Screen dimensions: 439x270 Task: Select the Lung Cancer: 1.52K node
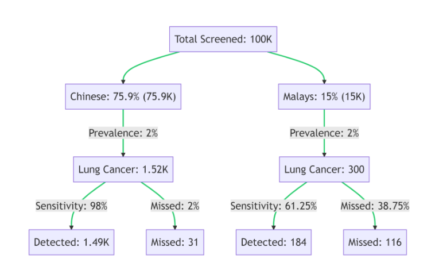point(123,169)
